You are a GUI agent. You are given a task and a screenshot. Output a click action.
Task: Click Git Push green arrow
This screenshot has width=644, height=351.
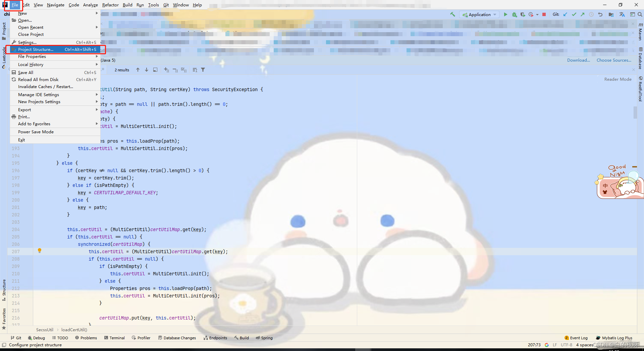(x=582, y=14)
